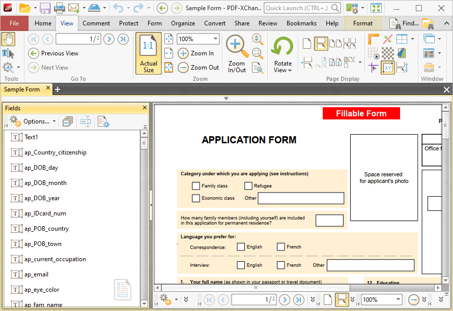Click the Redo arrow

(x=138, y=8)
